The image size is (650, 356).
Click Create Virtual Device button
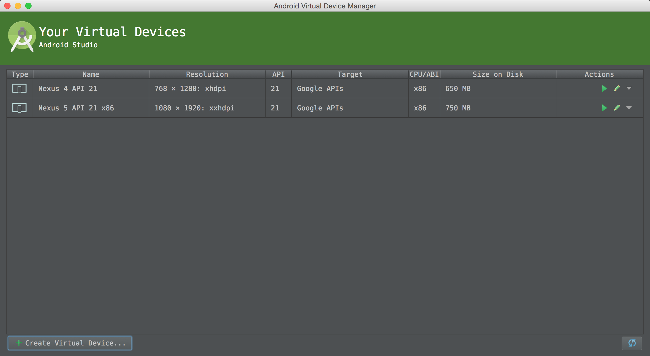[70, 343]
